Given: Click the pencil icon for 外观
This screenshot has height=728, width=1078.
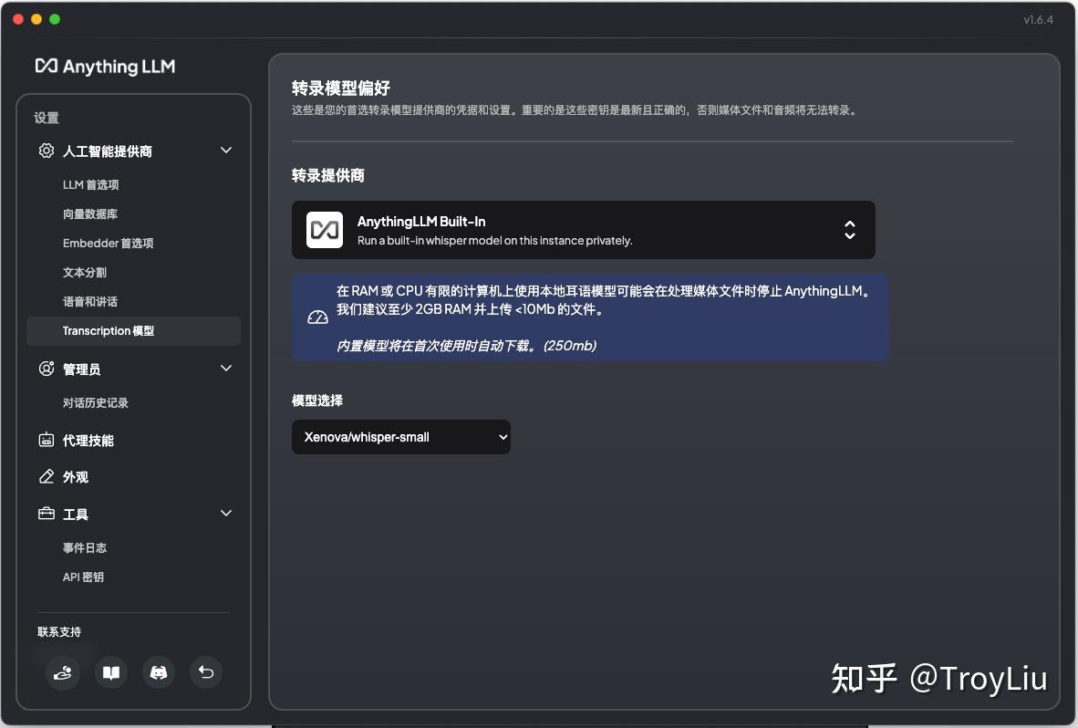Looking at the screenshot, I should click(x=47, y=476).
